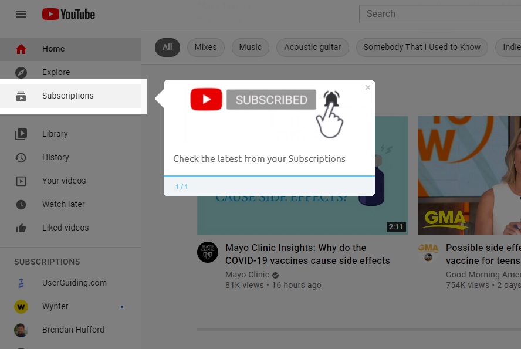
Task: Select the Mixes filter chip
Action: pos(205,47)
